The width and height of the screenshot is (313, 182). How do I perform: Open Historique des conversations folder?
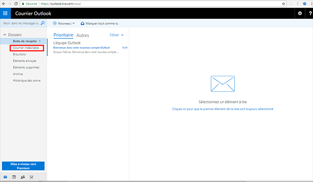pyautogui.click(x=27, y=81)
